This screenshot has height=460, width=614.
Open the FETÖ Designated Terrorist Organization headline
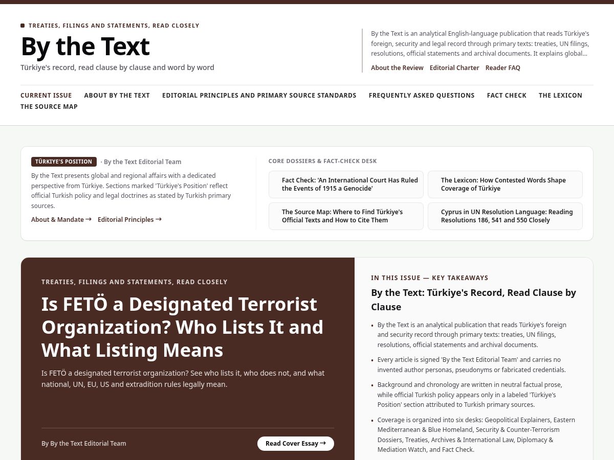point(183,327)
